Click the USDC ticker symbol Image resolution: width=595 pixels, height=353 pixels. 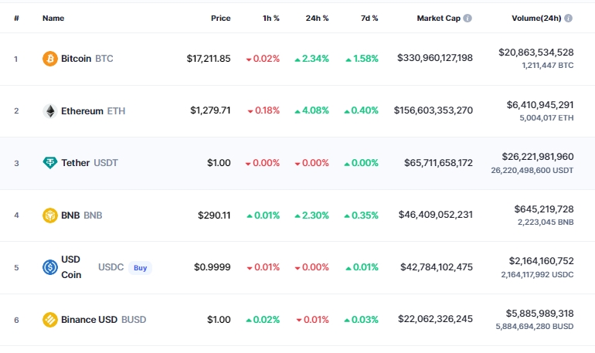(x=110, y=267)
